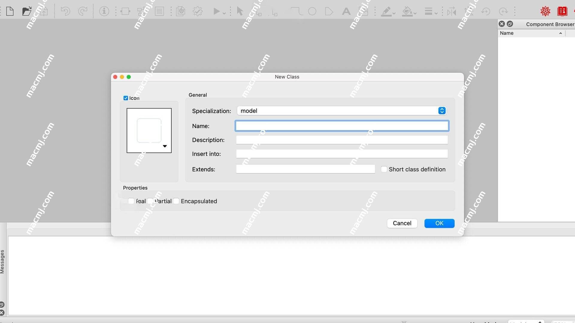Click the gear document toolbar icon
575x323 pixels.
[x=181, y=11]
